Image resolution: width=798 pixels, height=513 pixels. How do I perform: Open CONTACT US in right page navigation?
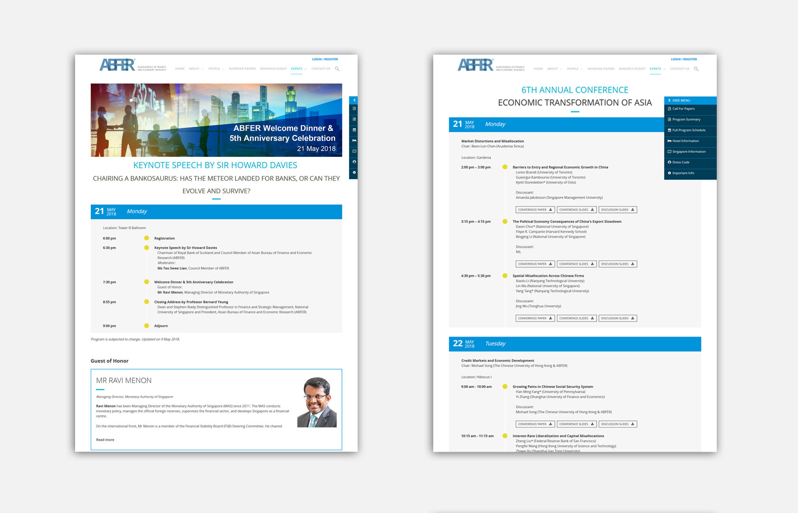[x=680, y=69]
